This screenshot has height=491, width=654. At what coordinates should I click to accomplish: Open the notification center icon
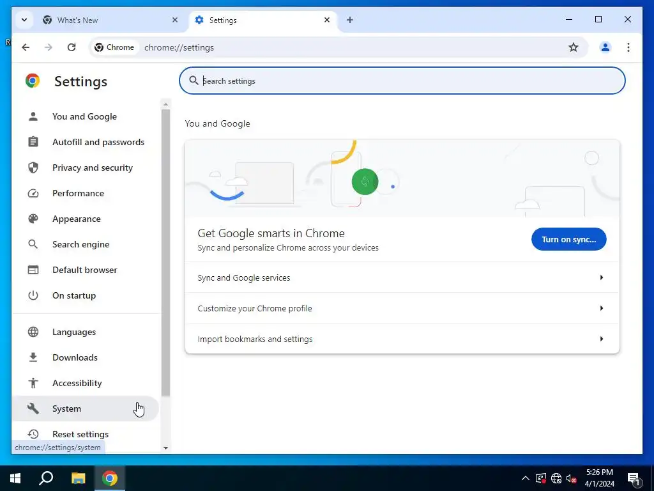pos(634,479)
